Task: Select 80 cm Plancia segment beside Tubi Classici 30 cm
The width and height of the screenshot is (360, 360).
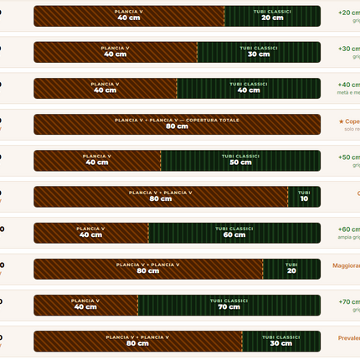Action: coord(138,342)
